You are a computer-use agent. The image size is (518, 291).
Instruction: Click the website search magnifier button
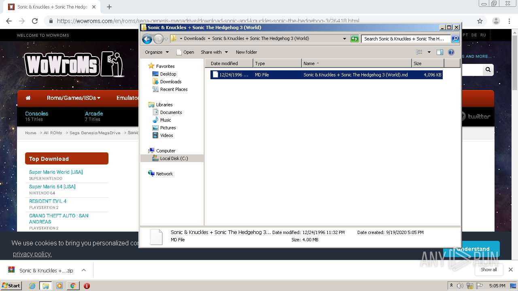488,70
